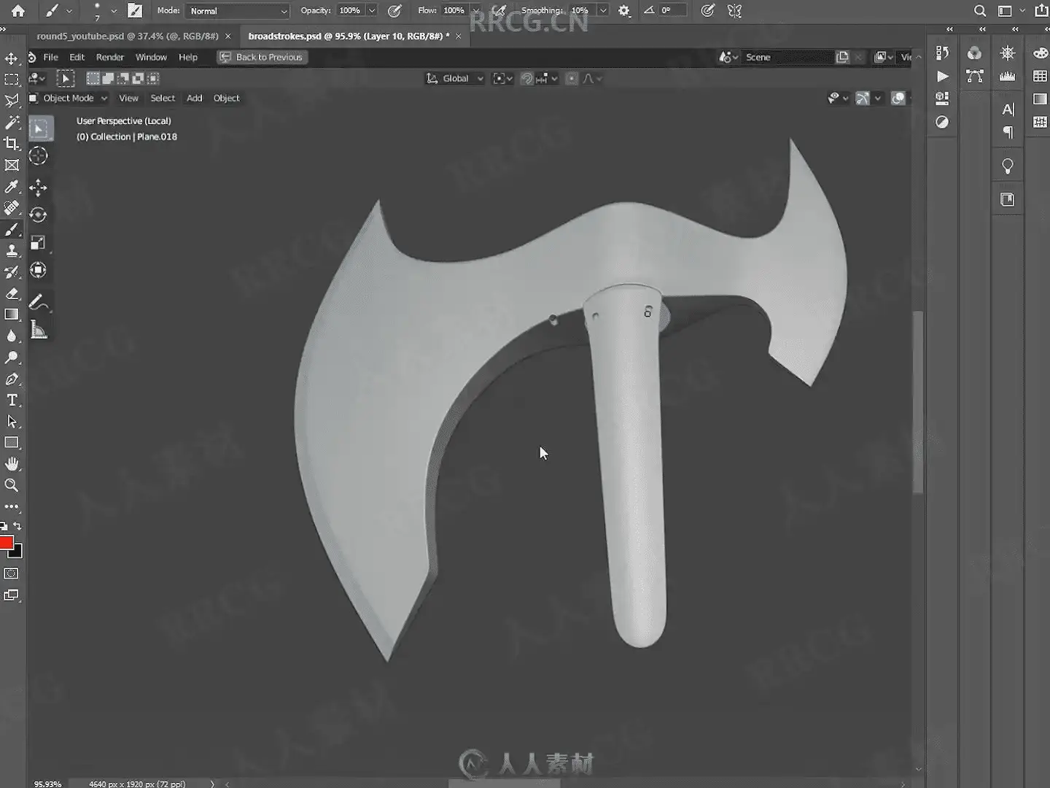Open Blender's File menu
The width and height of the screenshot is (1050, 788).
pyautogui.click(x=51, y=57)
